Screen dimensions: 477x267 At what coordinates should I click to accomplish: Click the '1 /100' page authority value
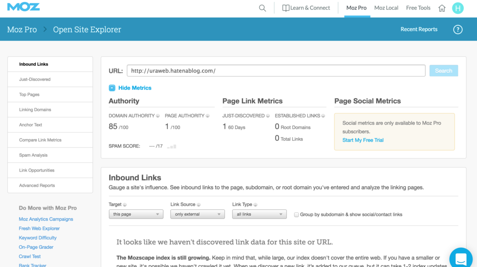[x=172, y=127]
